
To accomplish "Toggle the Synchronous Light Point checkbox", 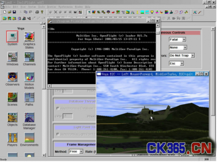I will [58, 134].
